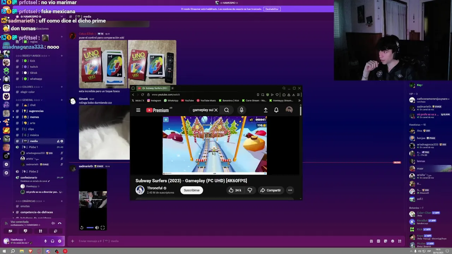The width and height of the screenshot is (452, 254).
Task: Expand sugerencias channel threads arrow
Action: point(13,111)
